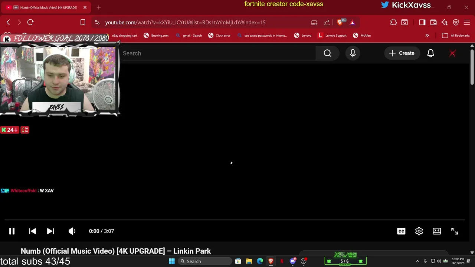Open Netflix from taskbar
This screenshot has height=267, width=475.
pyautogui.click(x=282, y=261)
